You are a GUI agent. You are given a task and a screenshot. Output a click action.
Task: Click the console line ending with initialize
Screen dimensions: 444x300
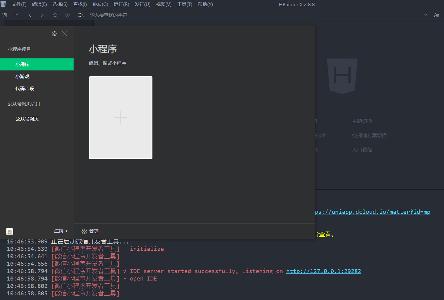point(85,249)
